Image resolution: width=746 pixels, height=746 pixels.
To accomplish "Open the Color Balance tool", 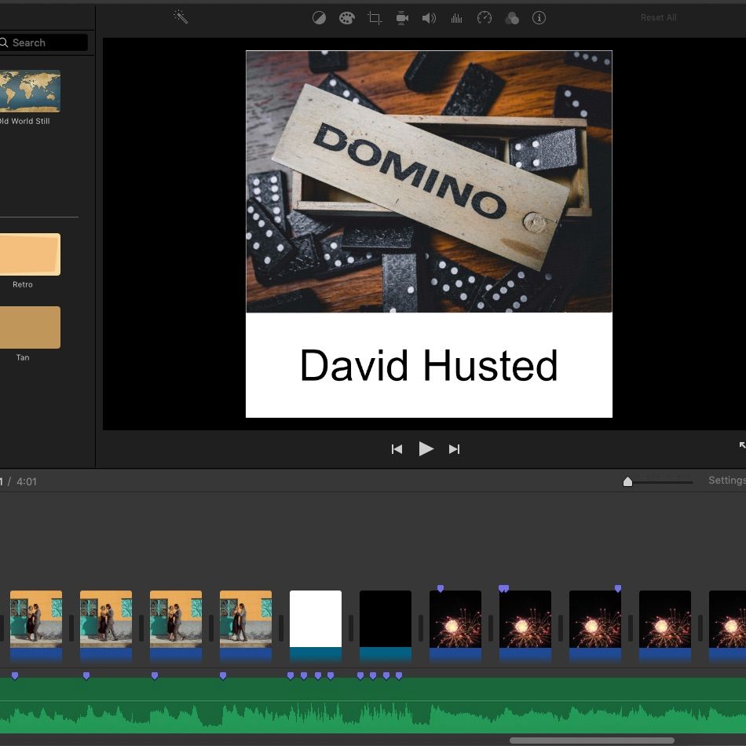I will [319, 18].
